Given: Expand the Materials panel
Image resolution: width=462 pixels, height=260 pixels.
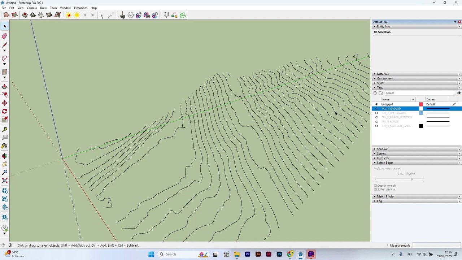Looking at the screenshot, I should click(375, 74).
